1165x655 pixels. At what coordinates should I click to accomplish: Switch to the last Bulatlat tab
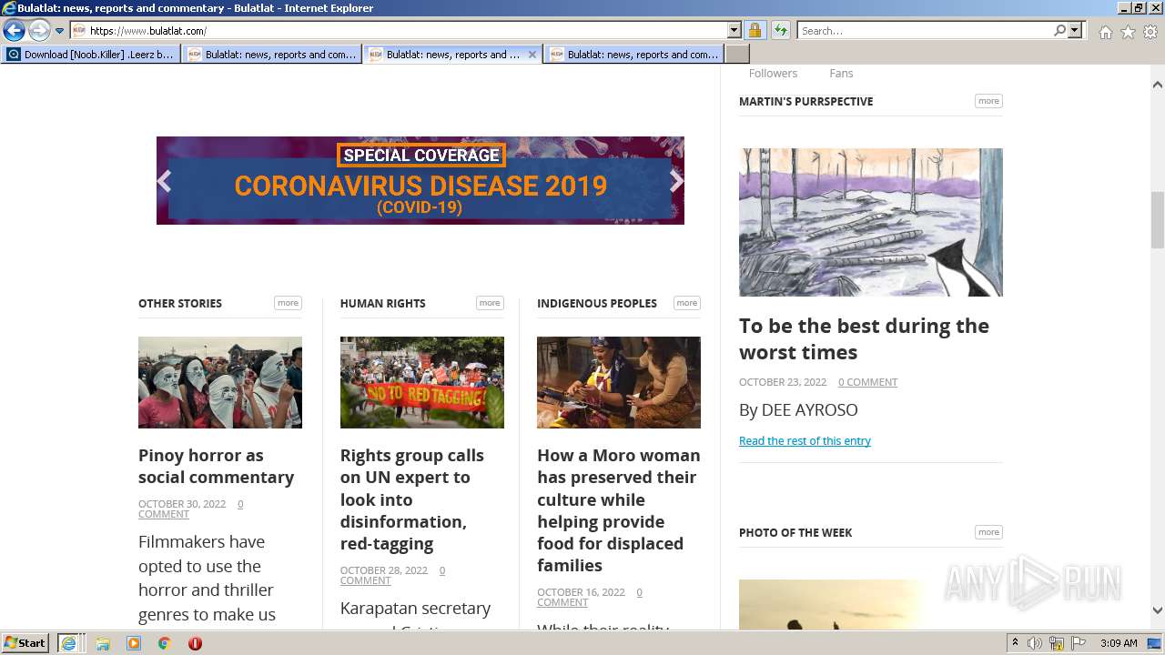pos(634,55)
